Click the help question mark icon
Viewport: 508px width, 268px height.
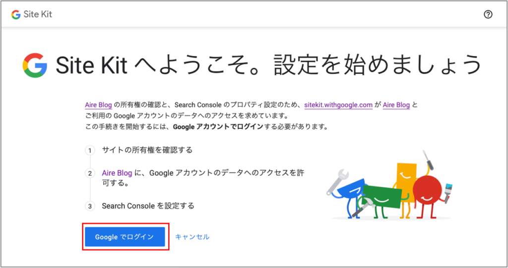[x=488, y=14]
